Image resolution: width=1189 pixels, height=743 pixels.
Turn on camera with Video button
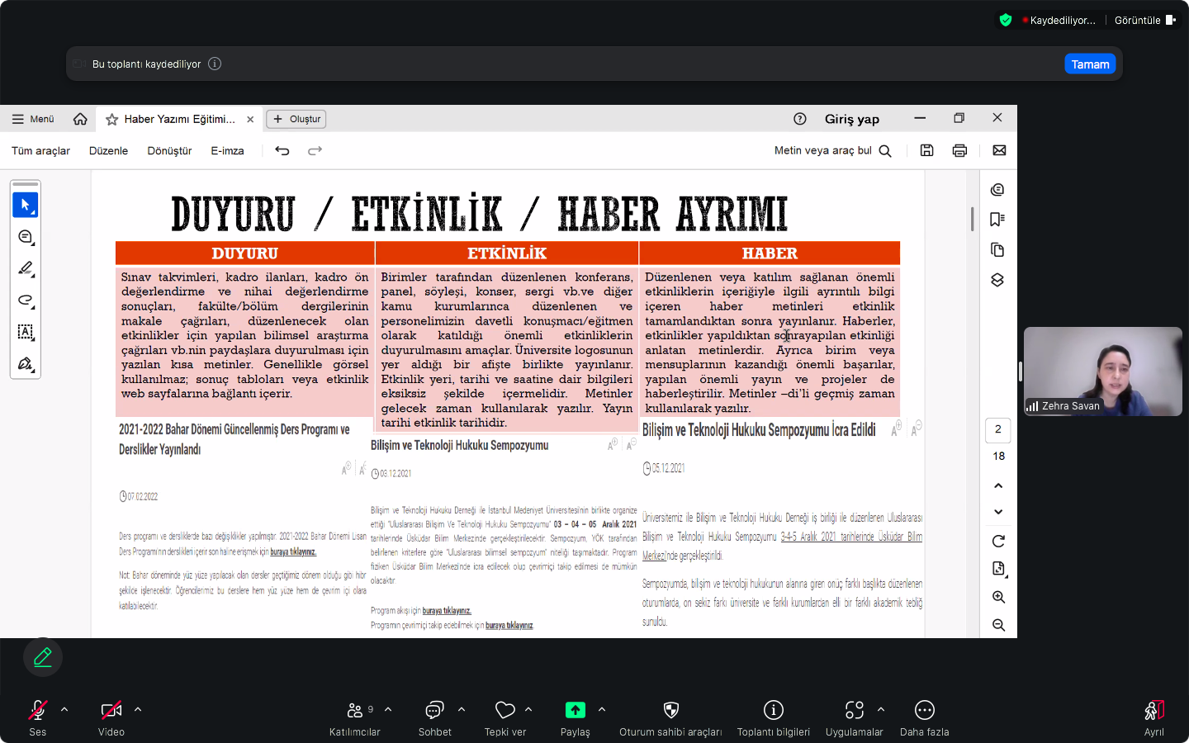tap(111, 717)
